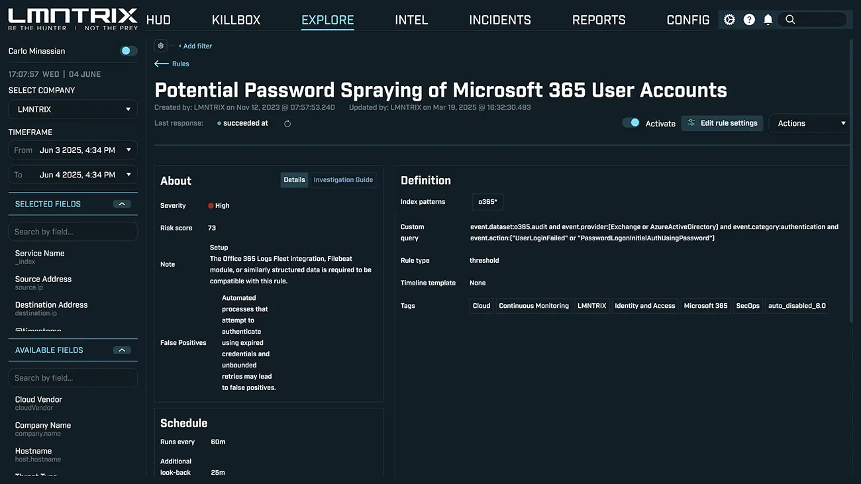Toggle the switch beside Carlo Minassian
The width and height of the screenshot is (861, 484).
tap(128, 51)
